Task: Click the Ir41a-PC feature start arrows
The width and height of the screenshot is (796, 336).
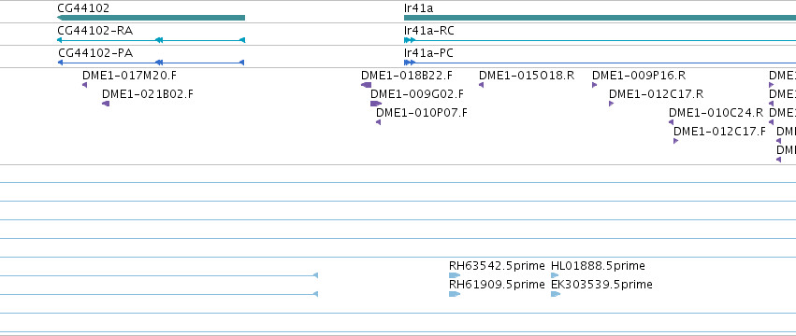Action: [410, 63]
